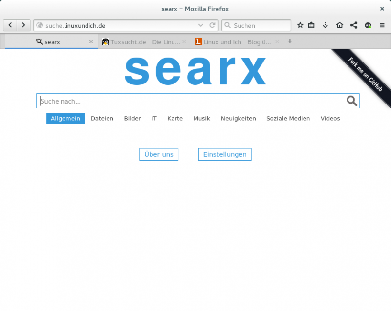
Task: Open the Firefox hamburger menu
Action: point(382,25)
